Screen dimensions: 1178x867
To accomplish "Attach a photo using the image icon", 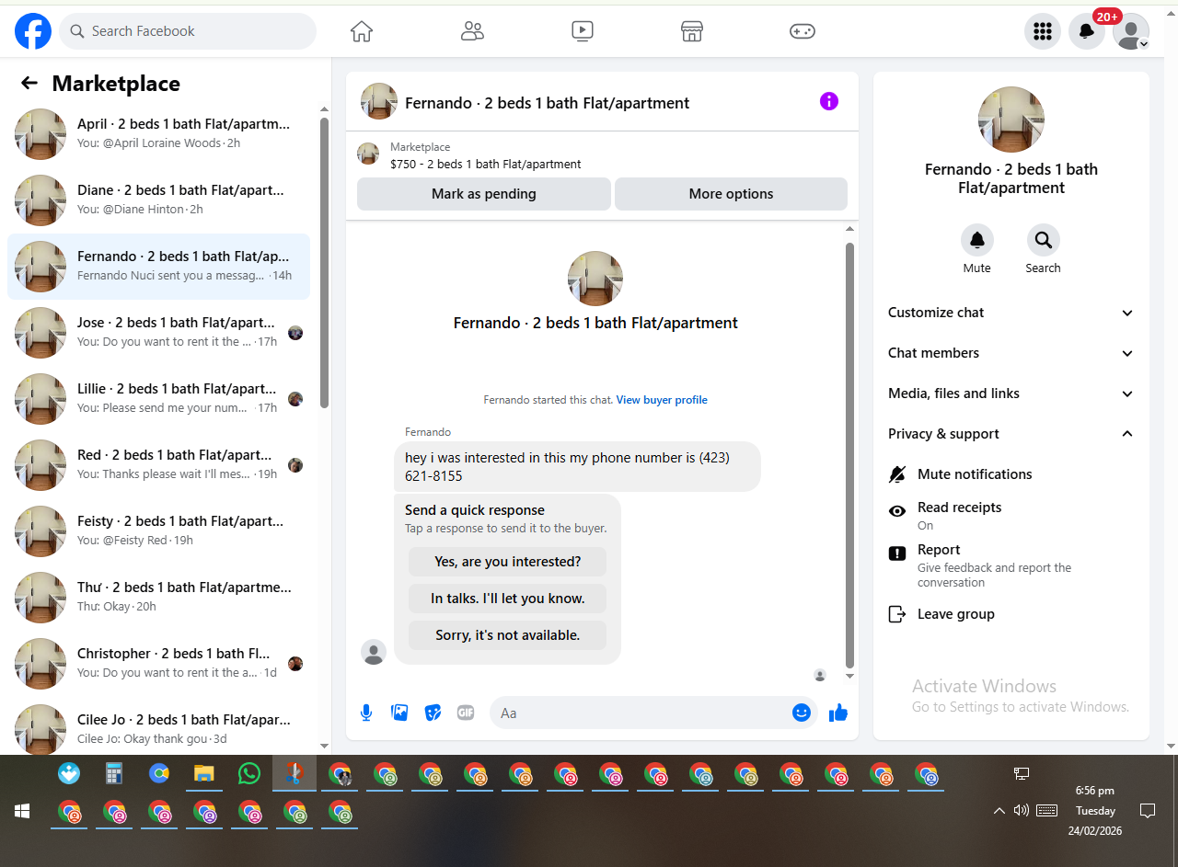I will coord(399,713).
